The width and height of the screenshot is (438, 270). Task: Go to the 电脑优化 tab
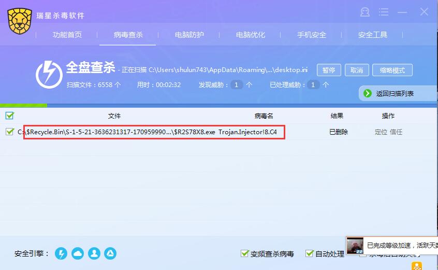click(x=251, y=35)
